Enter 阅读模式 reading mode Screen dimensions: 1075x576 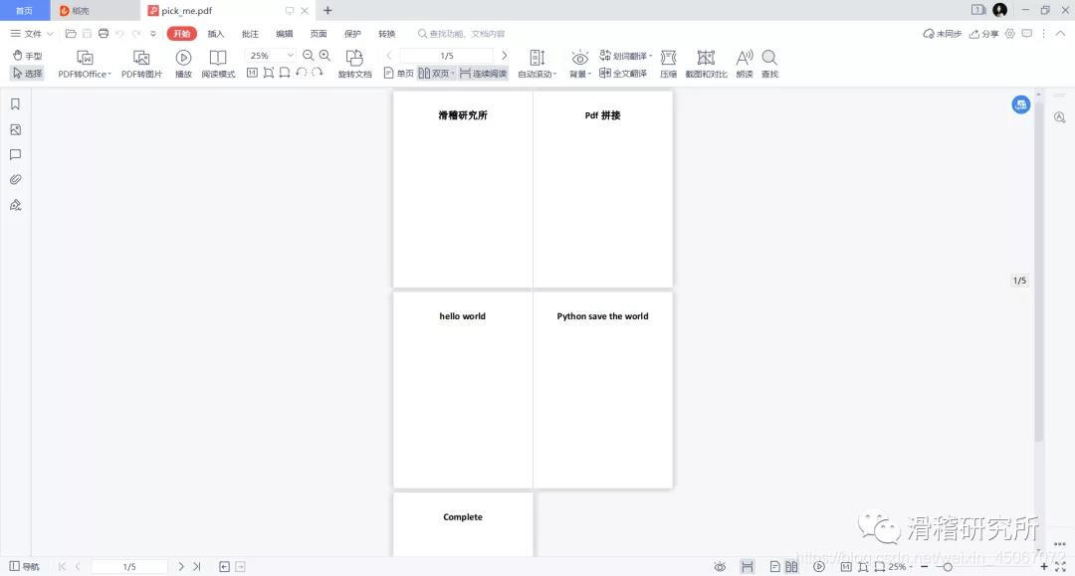(x=217, y=63)
